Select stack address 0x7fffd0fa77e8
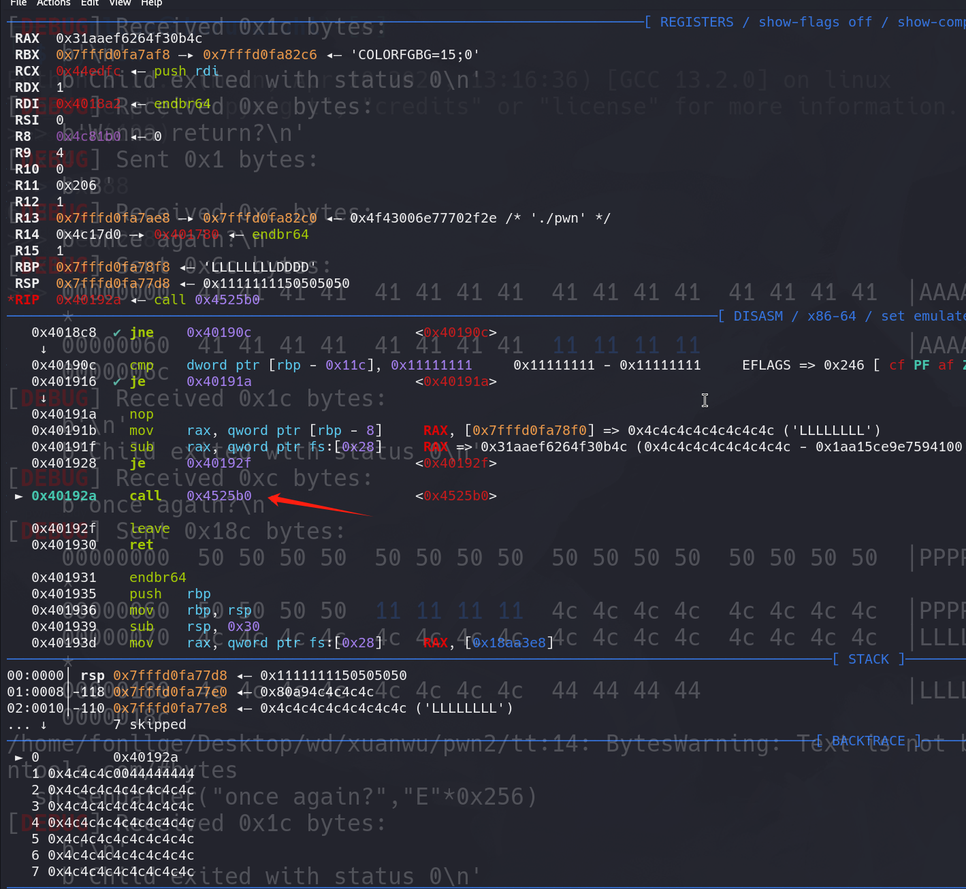The width and height of the screenshot is (966, 889). tap(170, 708)
